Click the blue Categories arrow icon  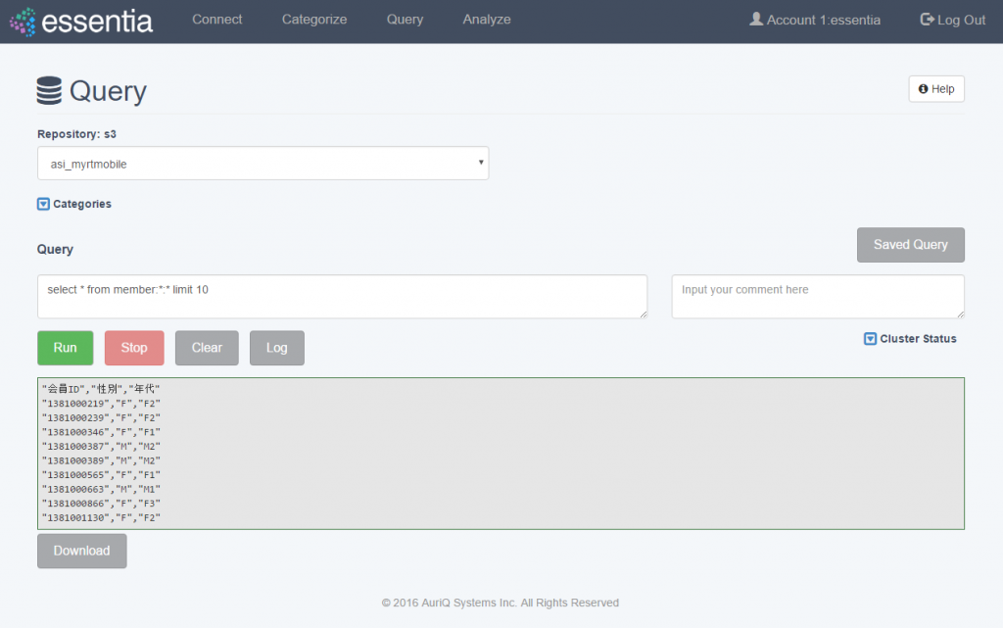pos(41,204)
